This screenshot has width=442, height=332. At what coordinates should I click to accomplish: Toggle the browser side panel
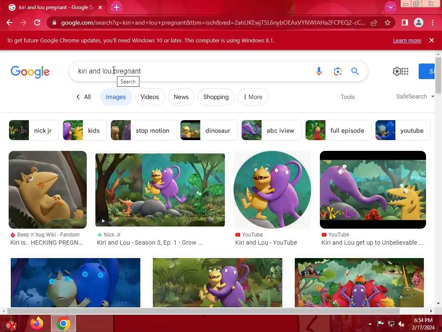pos(405,22)
